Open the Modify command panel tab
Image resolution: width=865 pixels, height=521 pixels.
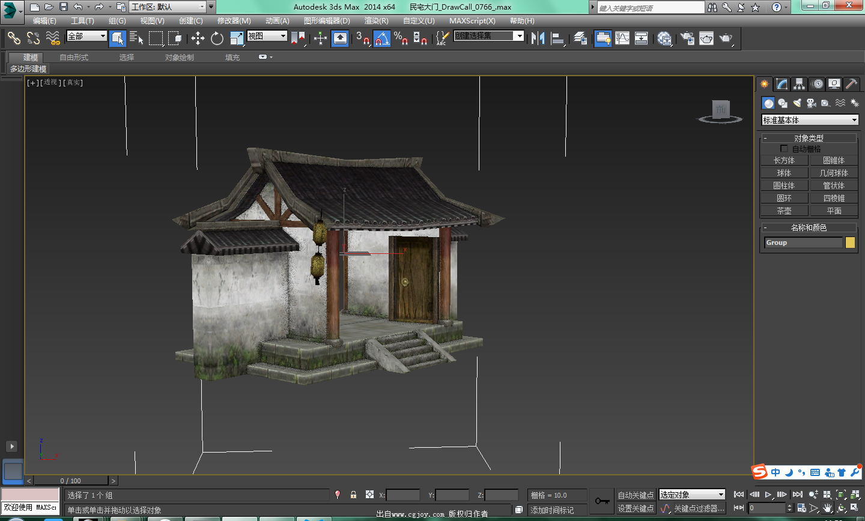pos(782,84)
